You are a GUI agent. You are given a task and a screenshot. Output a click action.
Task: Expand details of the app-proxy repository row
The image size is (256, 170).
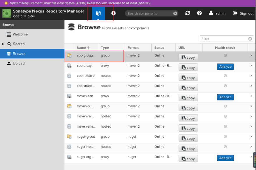[x=251, y=66]
